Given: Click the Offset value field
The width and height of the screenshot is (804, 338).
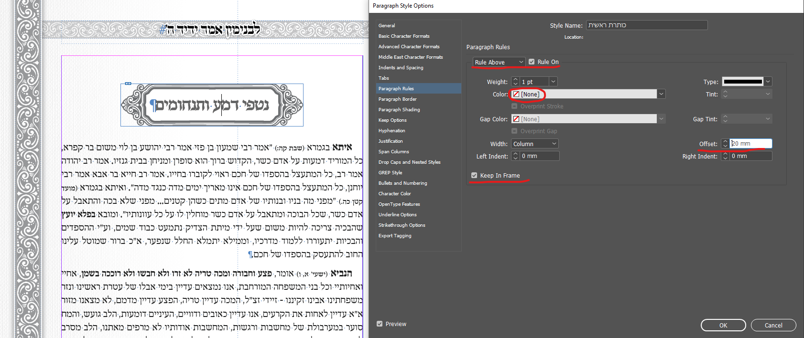Looking at the screenshot, I should click(750, 144).
